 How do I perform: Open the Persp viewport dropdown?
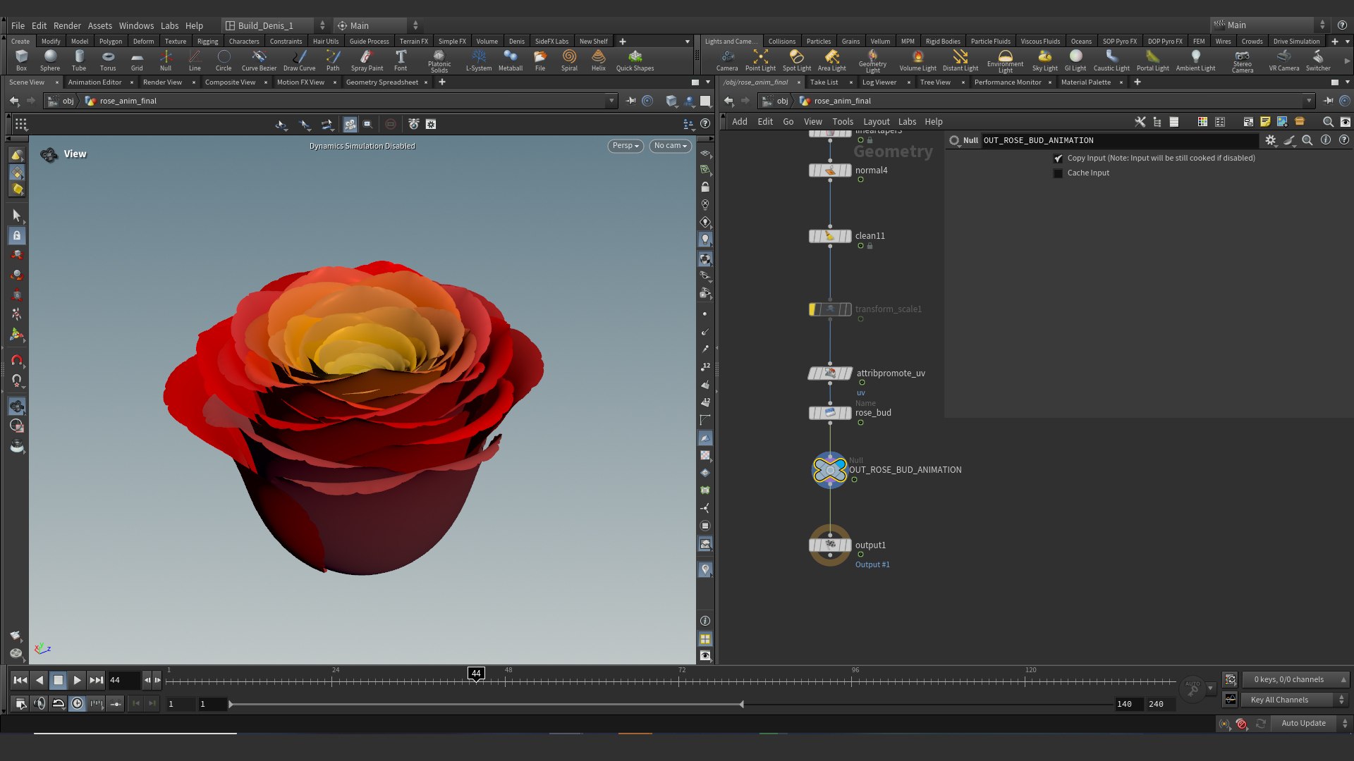point(626,146)
